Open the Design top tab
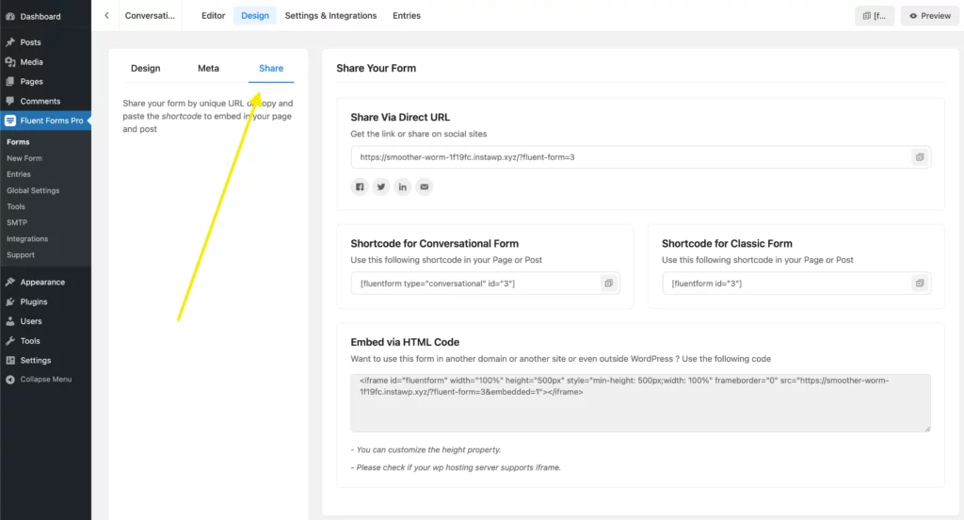Image resolution: width=964 pixels, height=520 pixels. pos(255,15)
